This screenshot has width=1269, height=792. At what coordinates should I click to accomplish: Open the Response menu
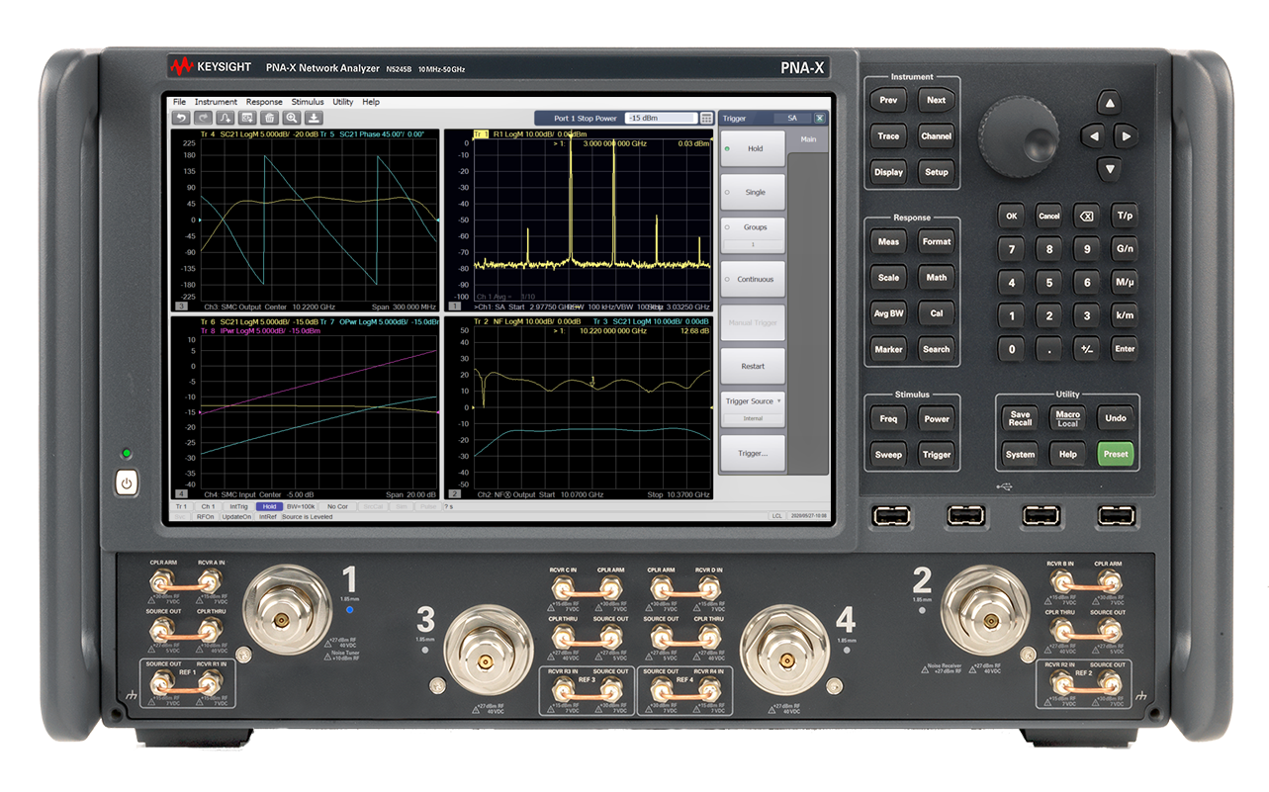click(264, 102)
